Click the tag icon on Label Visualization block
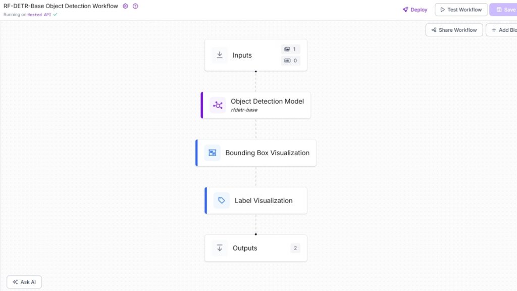Screen dimensions: 517x291 (221, 200)
